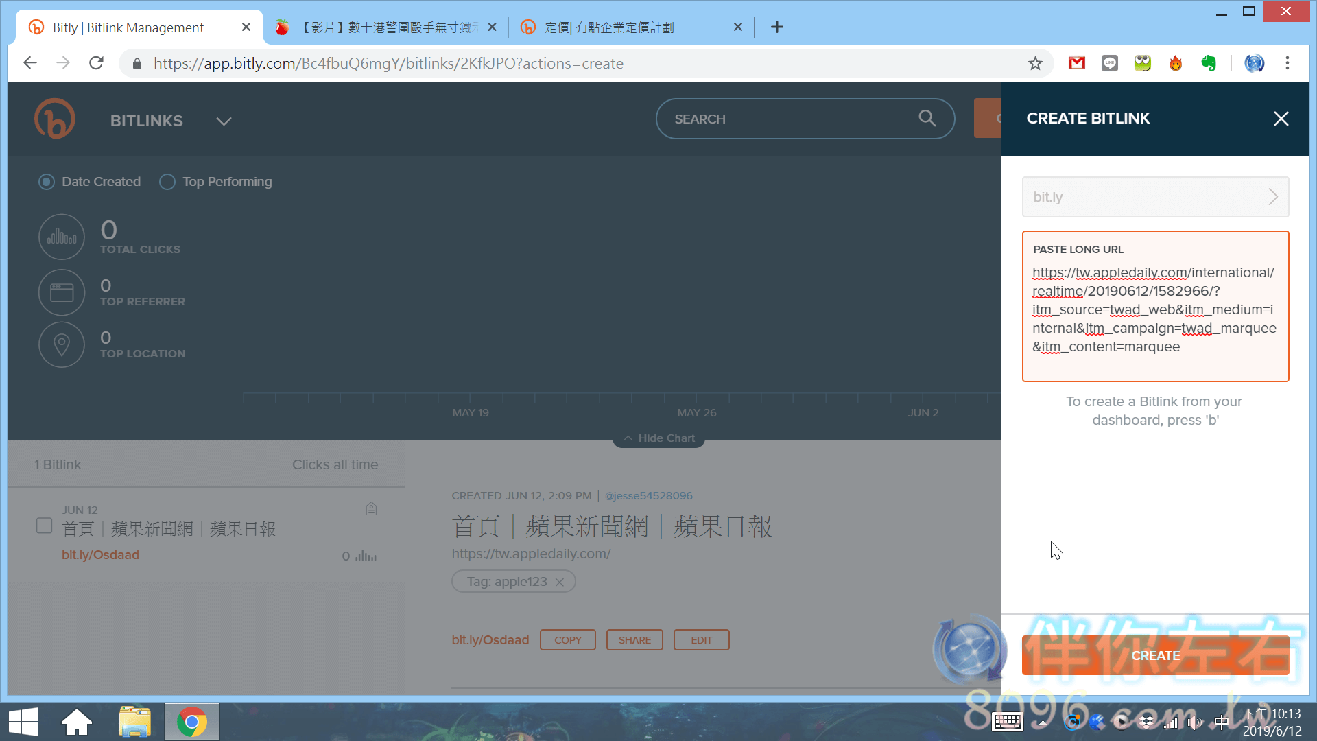Click the COPY button
Screen dimensions: 1317x741
pyautogui.click(x=568, y=640)
